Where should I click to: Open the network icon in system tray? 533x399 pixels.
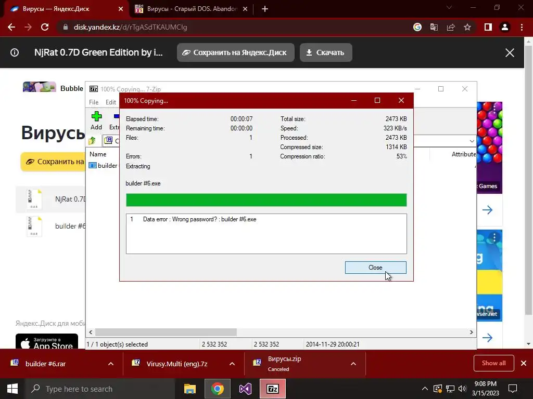click(x=450, y=389)
